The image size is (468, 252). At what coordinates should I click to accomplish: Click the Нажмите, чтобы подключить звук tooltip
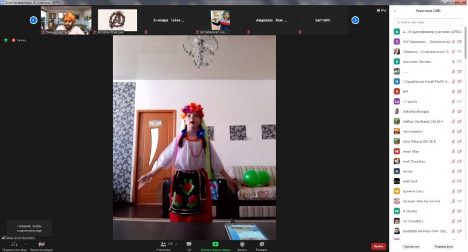(x=29, y=228)
